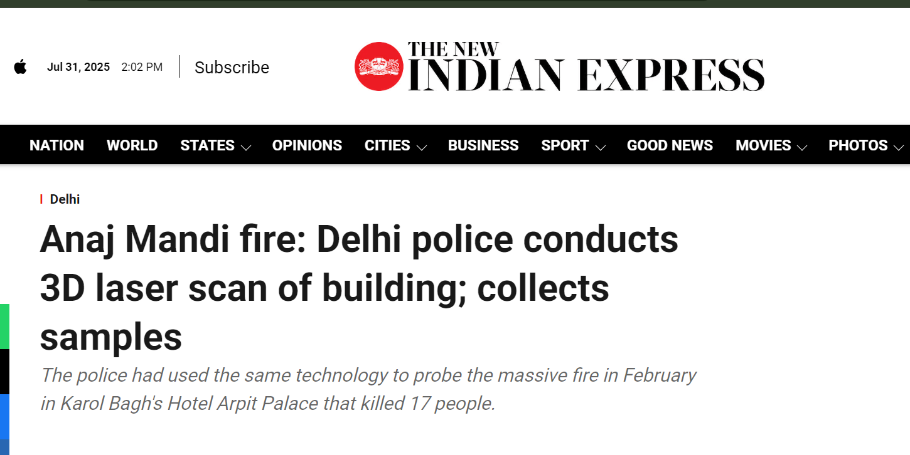Click the green share strip at left edge
The image size is (910, 455).
pos(4,327)
